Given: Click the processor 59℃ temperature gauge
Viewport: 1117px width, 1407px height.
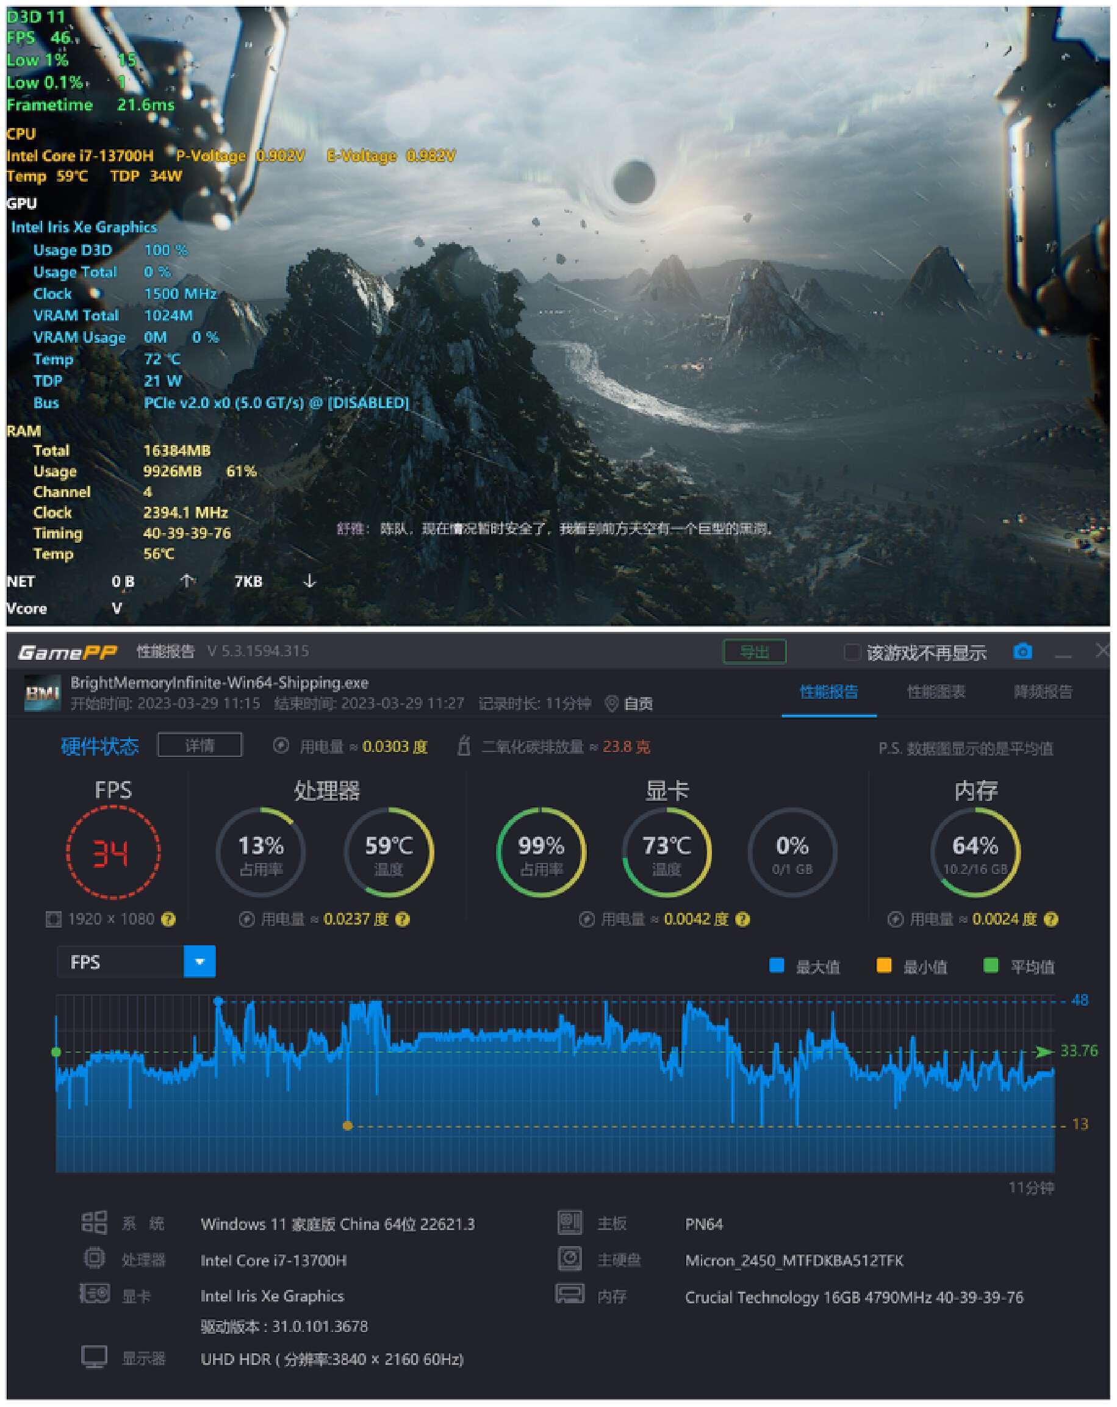Looking at the screenshot, I should [389, 852].
